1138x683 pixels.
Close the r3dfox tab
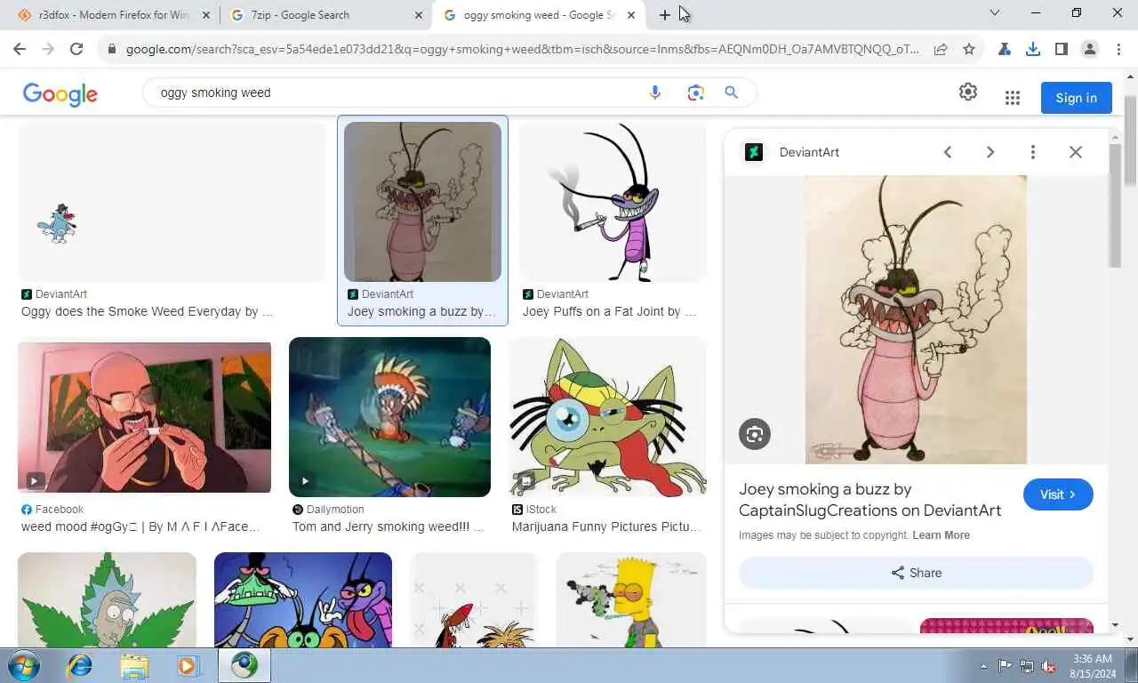click(x=206, y=15)
